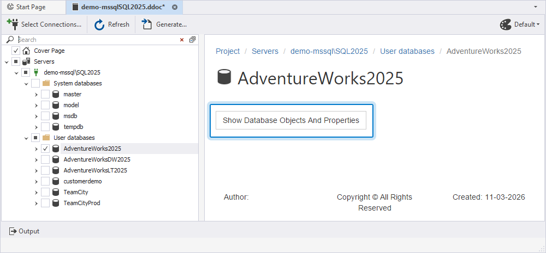
Task: Click the customerdemo database icon
Action: coord(55,181)
